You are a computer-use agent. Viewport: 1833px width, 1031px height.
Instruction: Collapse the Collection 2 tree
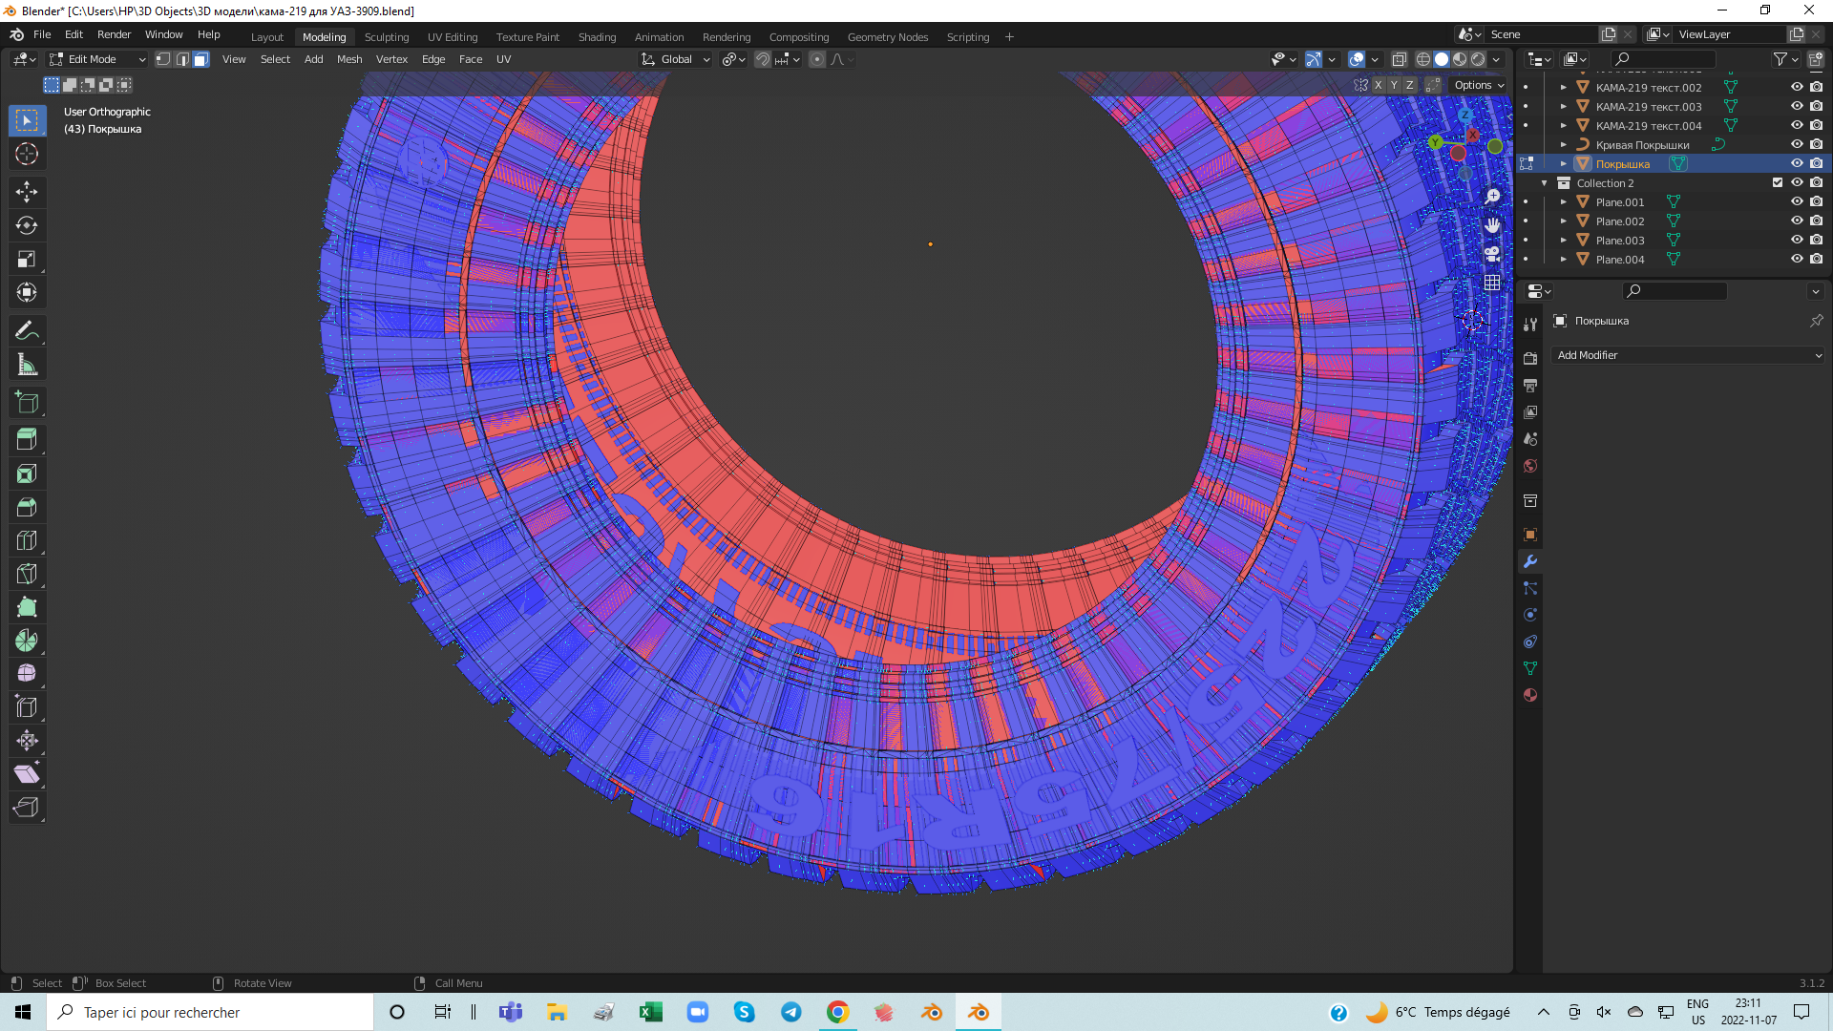tap(1545, 183)
